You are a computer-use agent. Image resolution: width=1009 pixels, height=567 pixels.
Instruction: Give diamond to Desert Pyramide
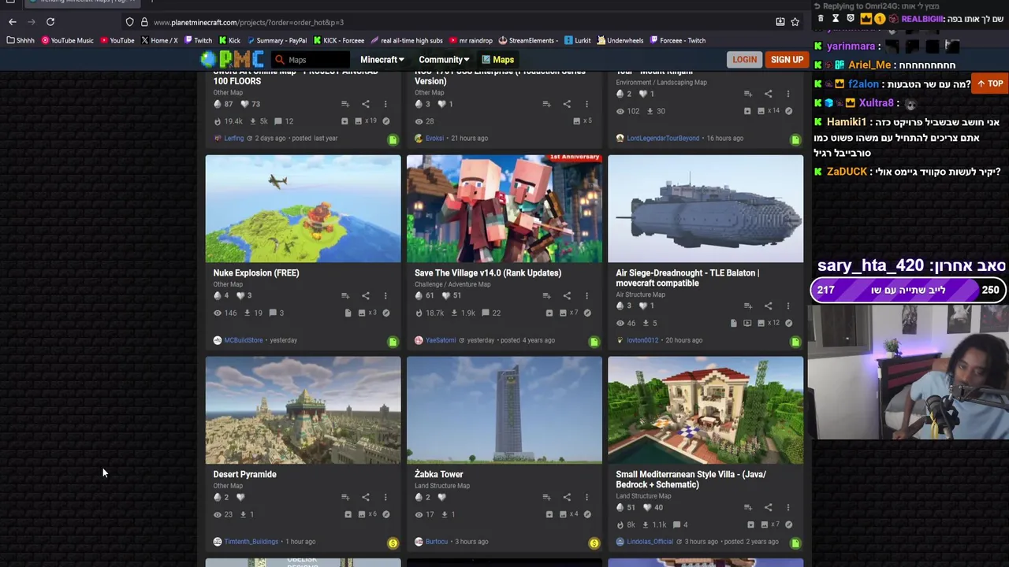(218, 497)
